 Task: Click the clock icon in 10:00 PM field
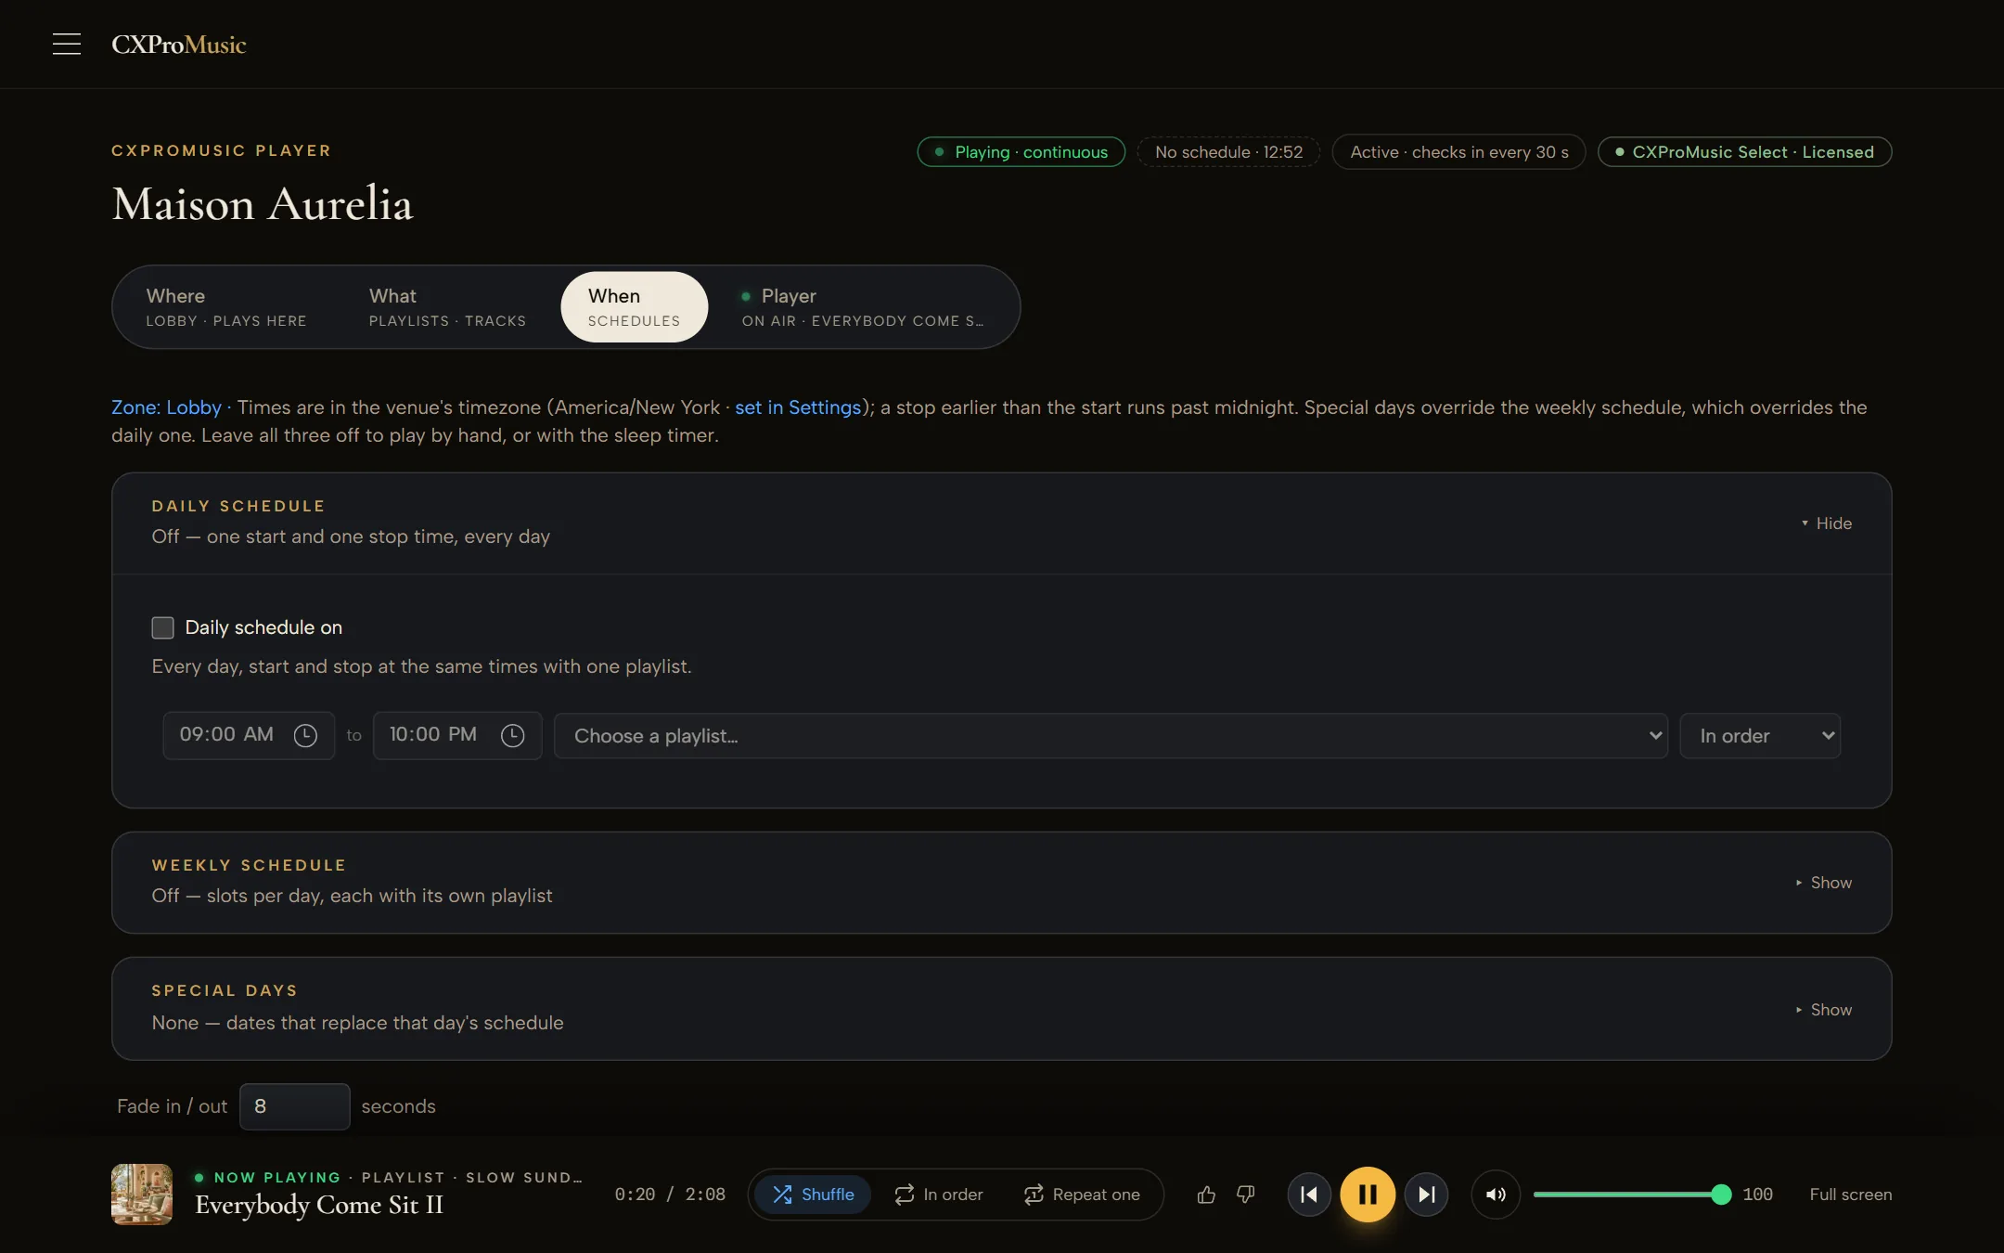coord(512,735)
